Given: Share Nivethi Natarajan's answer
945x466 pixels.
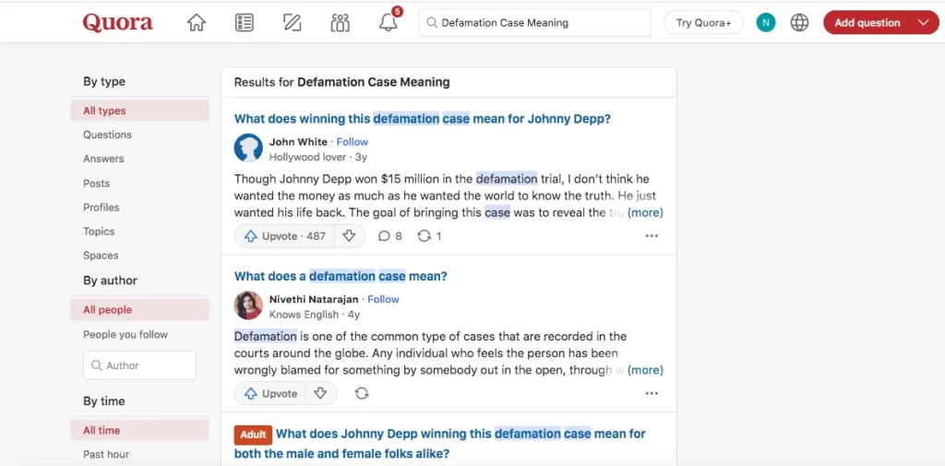Looking at the screenshot, I should 362,394.
